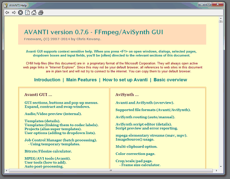Click the horizontal scrollbar right arrow
This screenshot has width=230, height=179.
pyautogui.click(x=216, y=171)
